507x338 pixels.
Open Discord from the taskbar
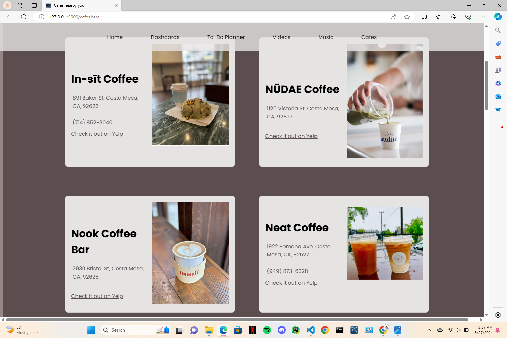click(x=282, y=330)
